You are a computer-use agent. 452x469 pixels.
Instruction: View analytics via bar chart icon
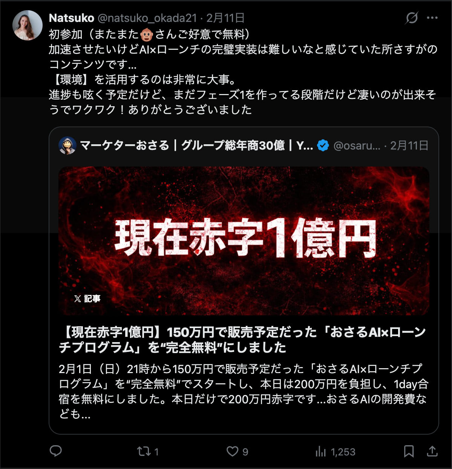pos(320,451)
